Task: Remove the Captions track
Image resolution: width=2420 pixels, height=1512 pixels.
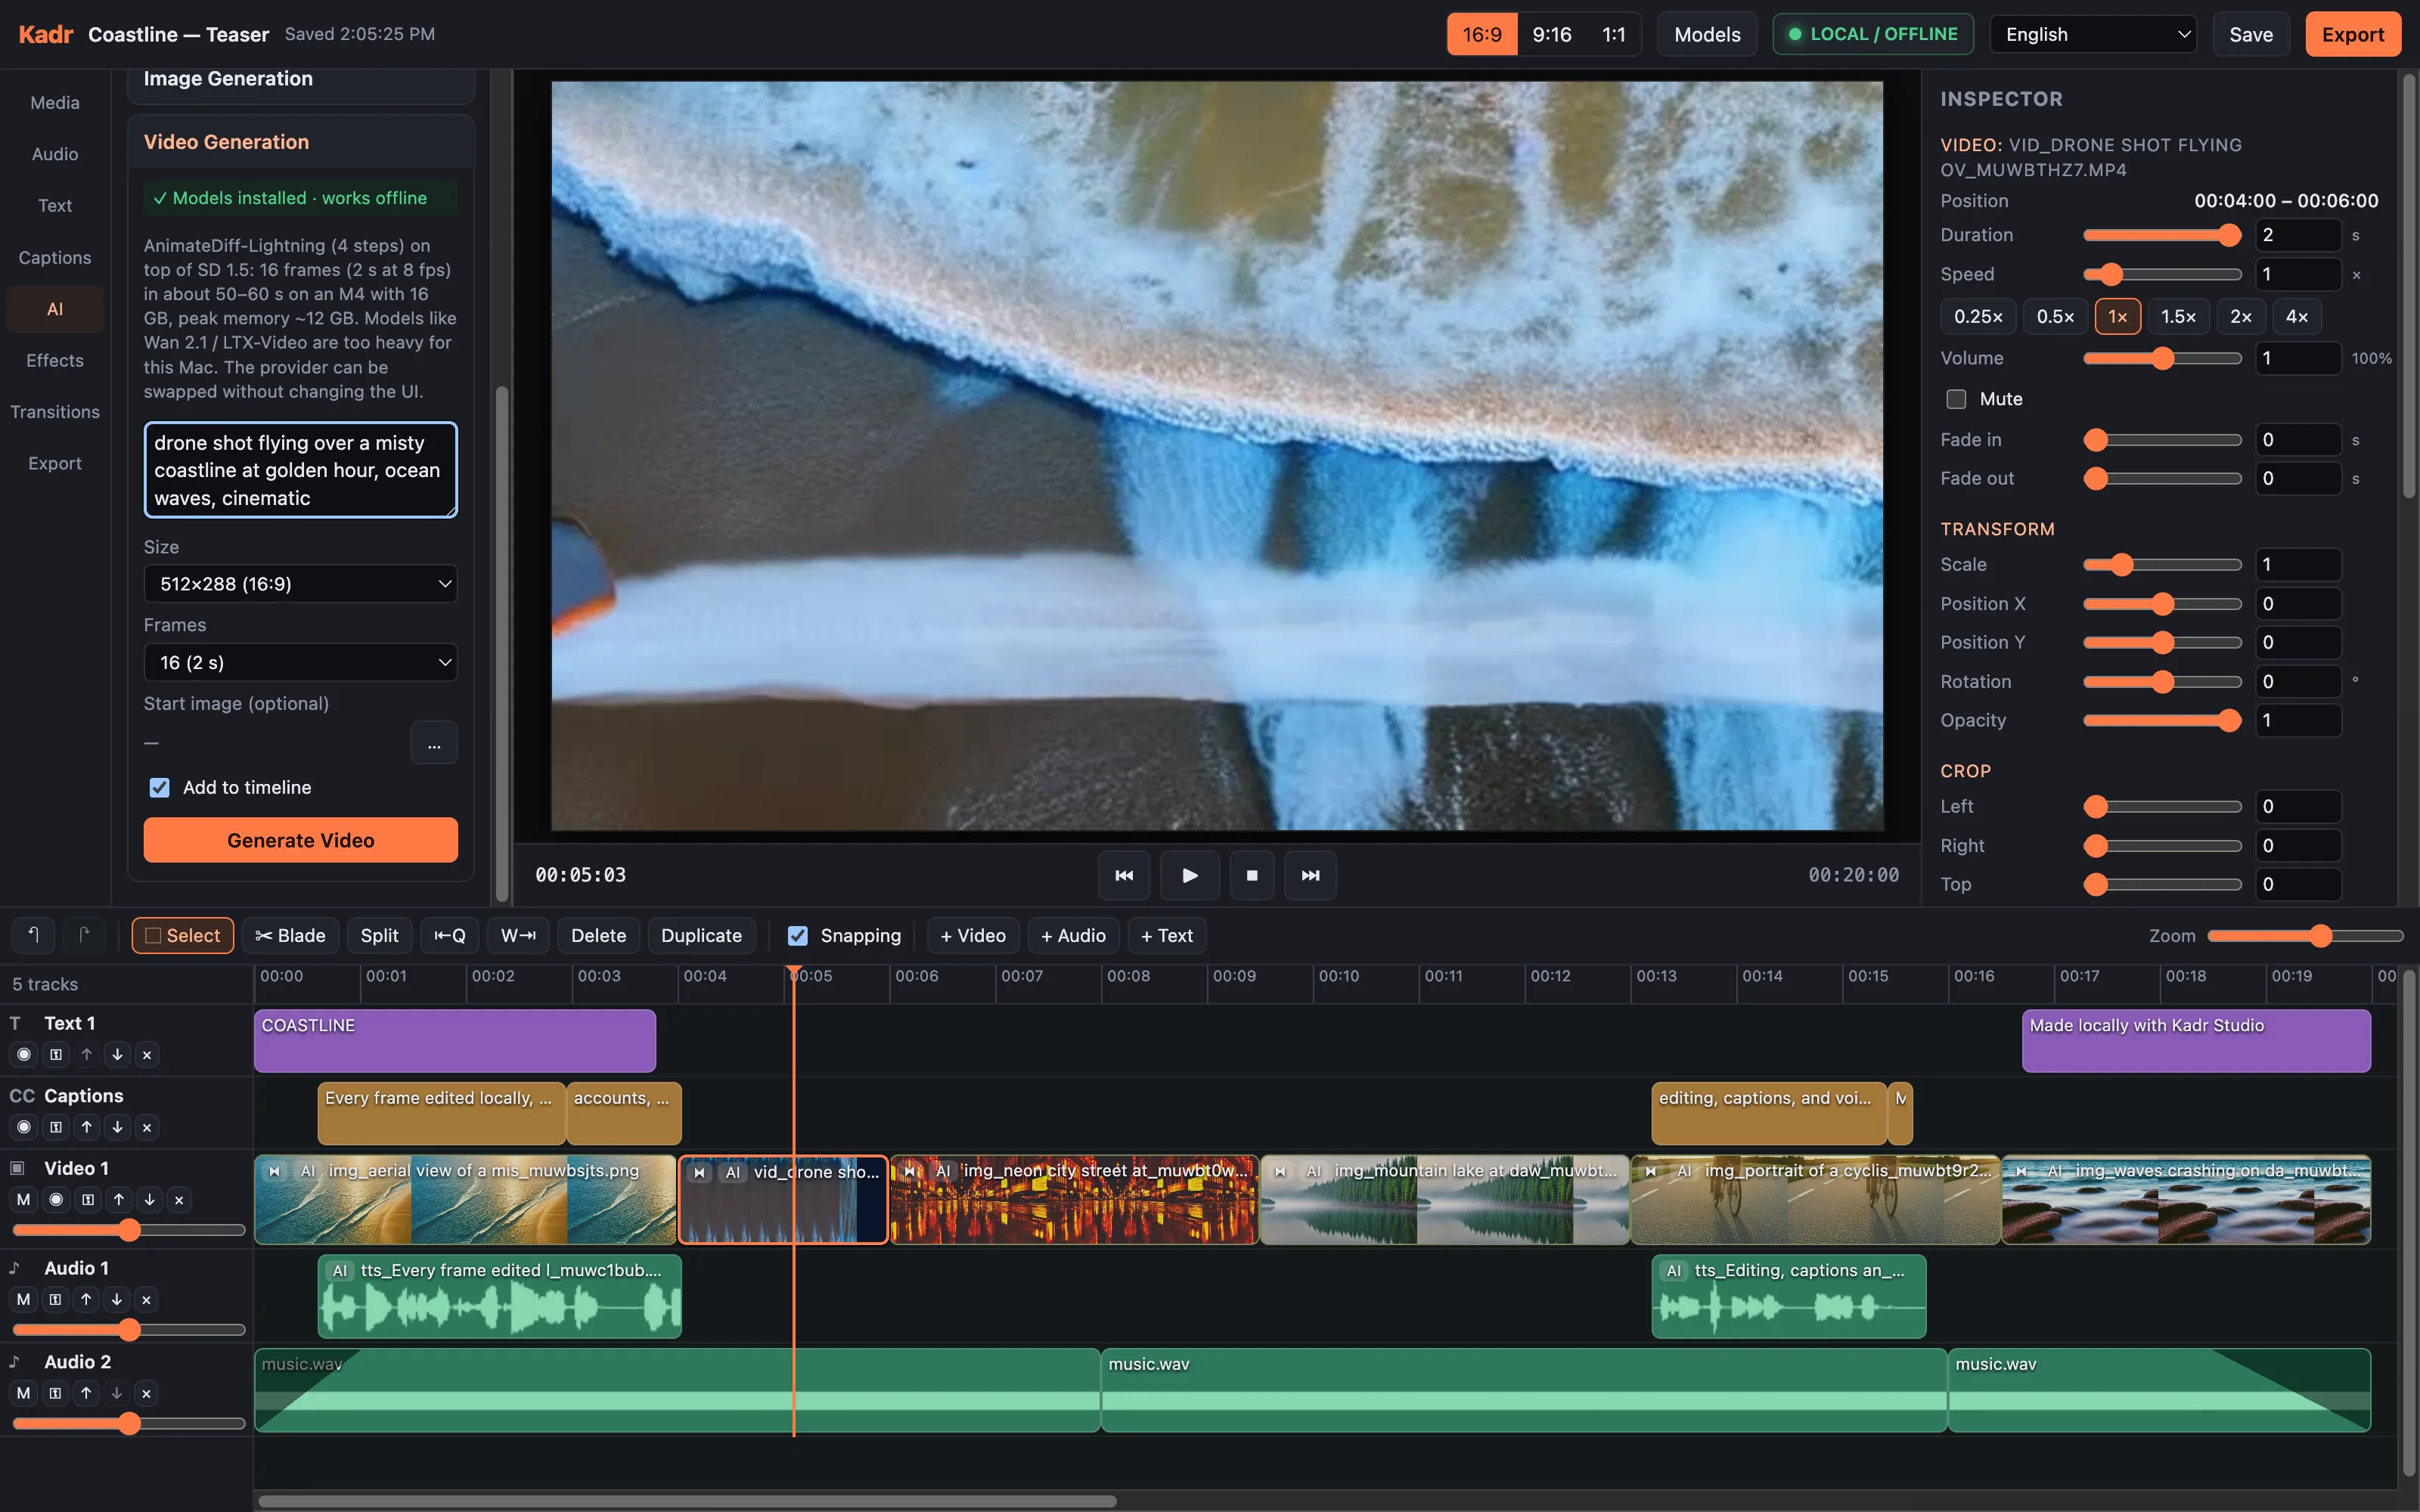Action: 147,1127
